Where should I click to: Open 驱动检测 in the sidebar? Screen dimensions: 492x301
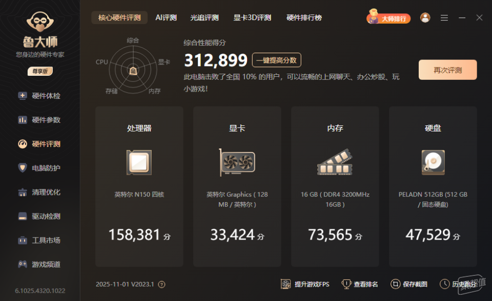pos(40,216)
